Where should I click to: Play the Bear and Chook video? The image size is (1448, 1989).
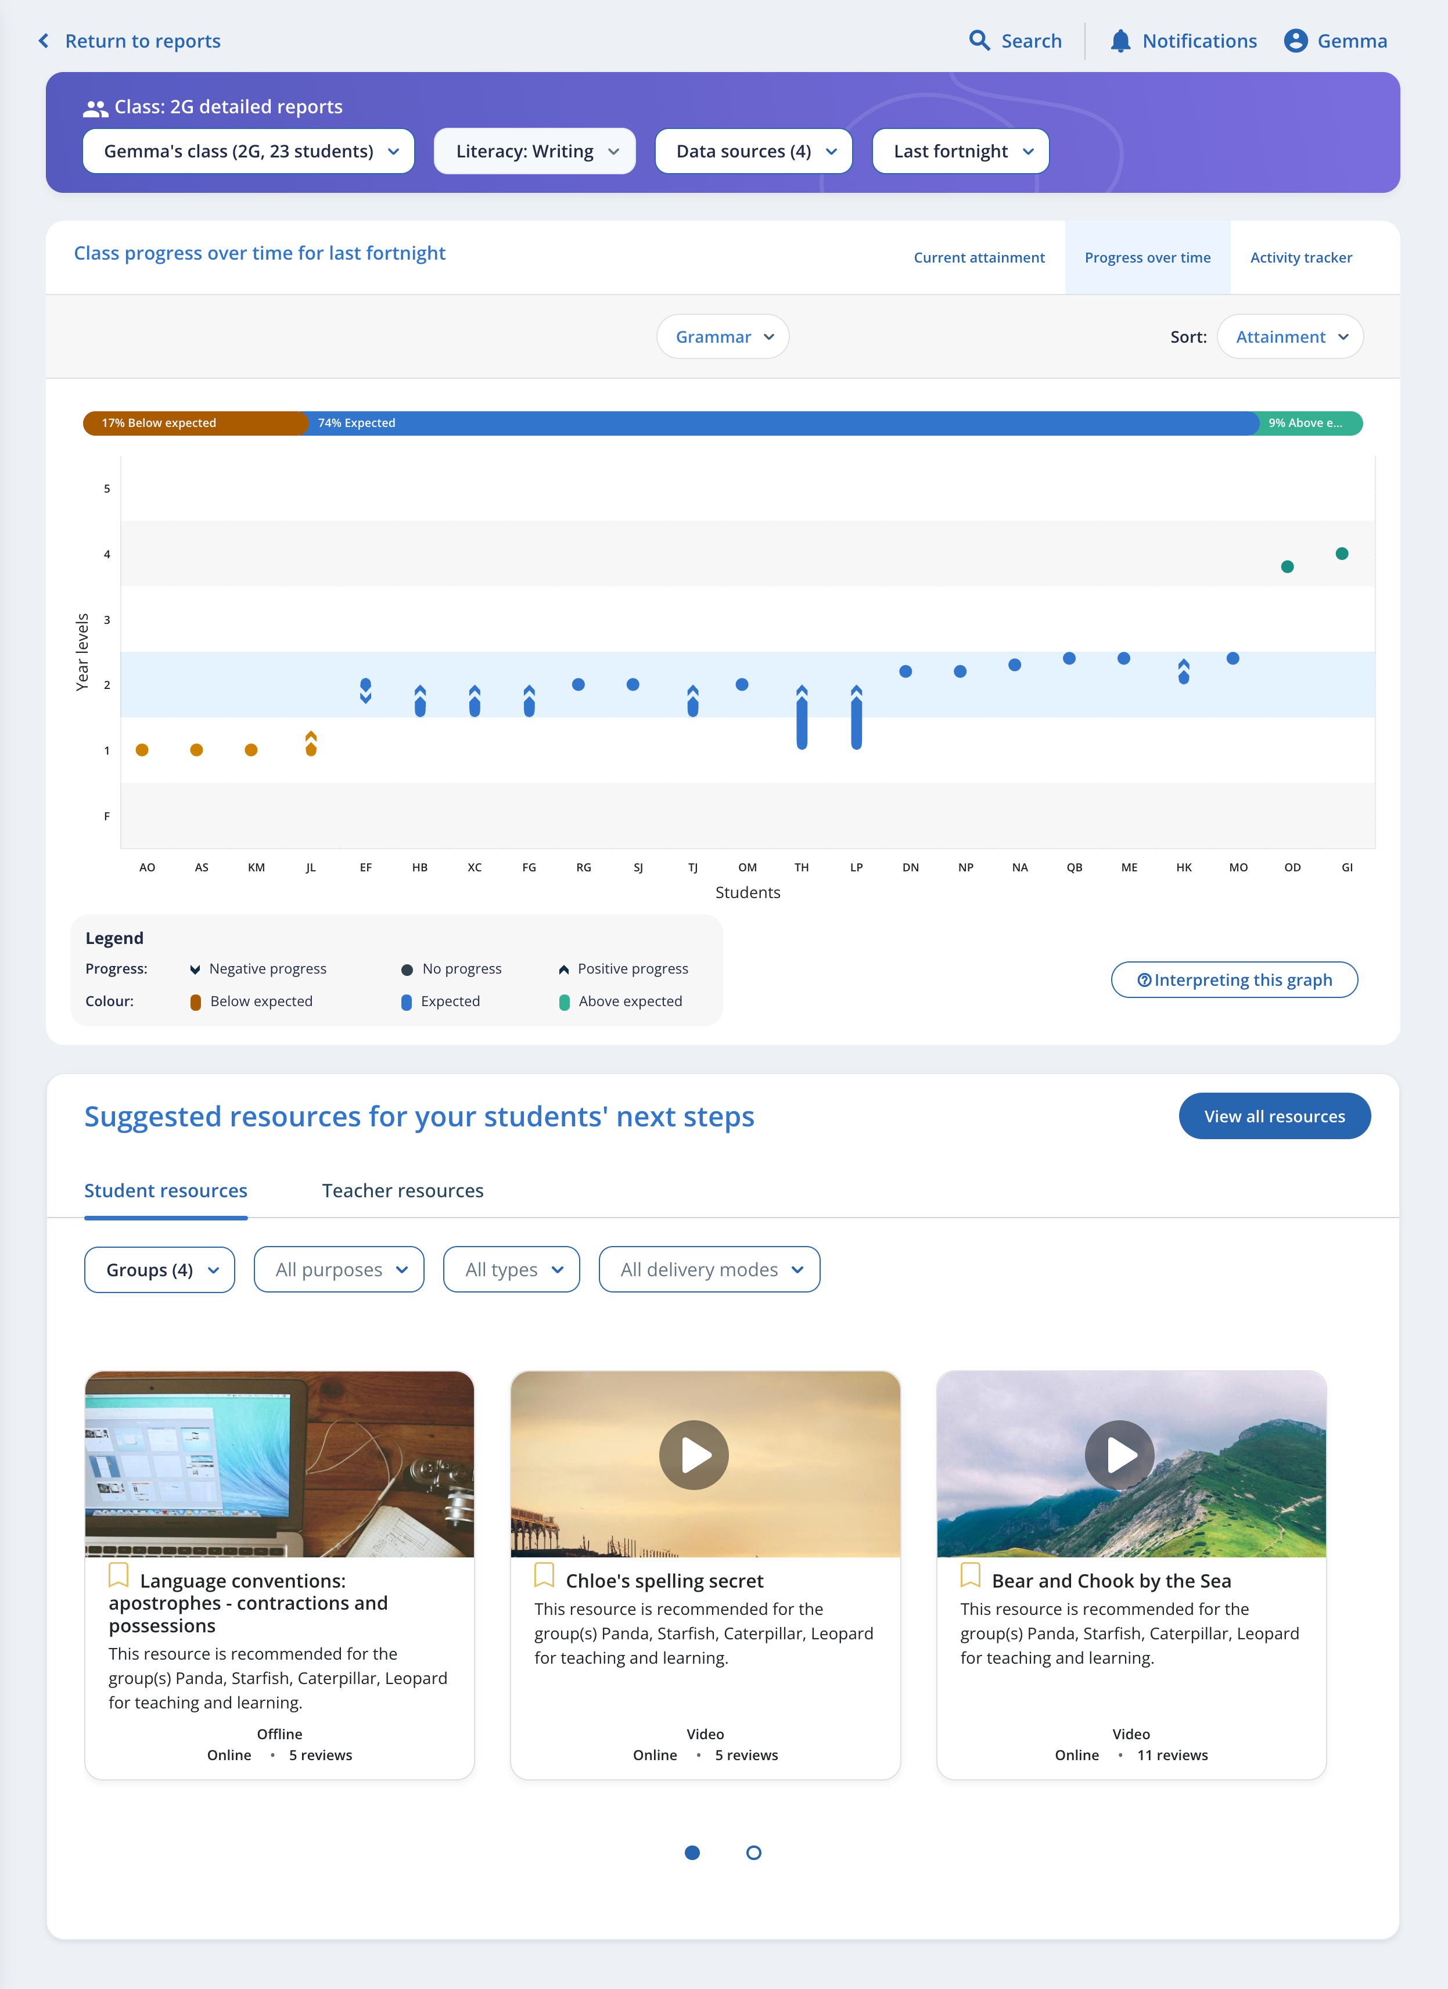(1119, 1455)
